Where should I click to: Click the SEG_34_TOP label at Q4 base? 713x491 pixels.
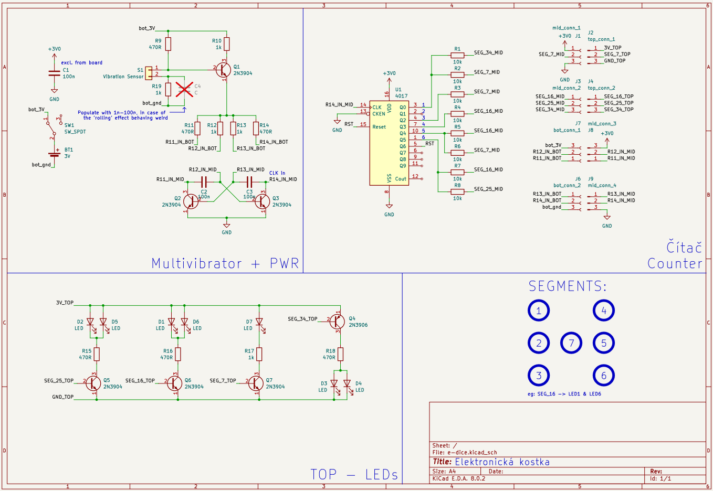[x=302, y=319]
